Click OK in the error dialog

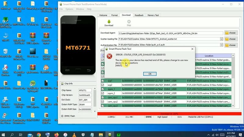click(150, 74)
